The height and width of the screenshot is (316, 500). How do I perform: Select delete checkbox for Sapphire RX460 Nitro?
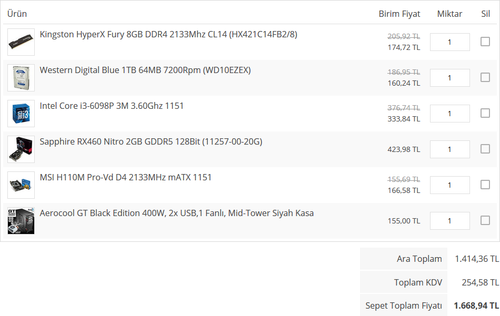tap(485, 149)
